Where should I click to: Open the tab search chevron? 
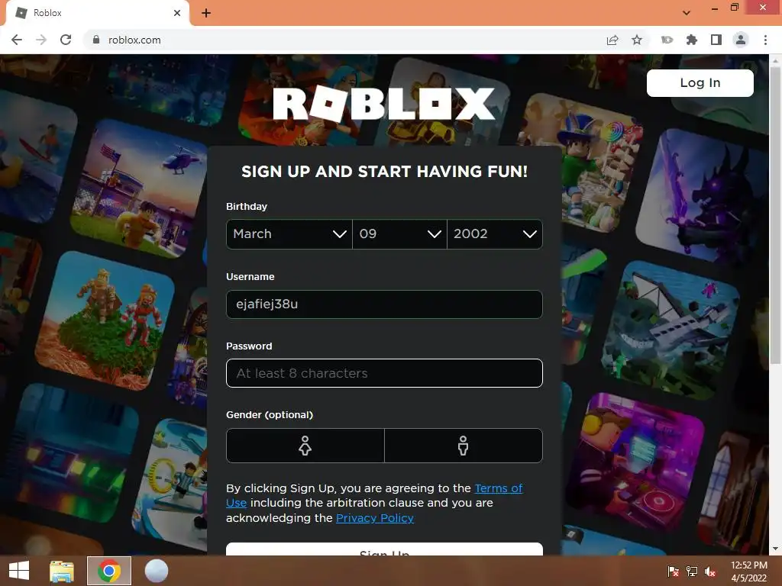[x=687, y=13]
